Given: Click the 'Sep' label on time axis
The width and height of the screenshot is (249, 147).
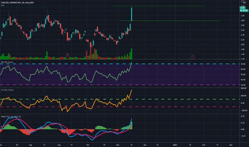Looking at the screenshot, I should tap(59, 145).
